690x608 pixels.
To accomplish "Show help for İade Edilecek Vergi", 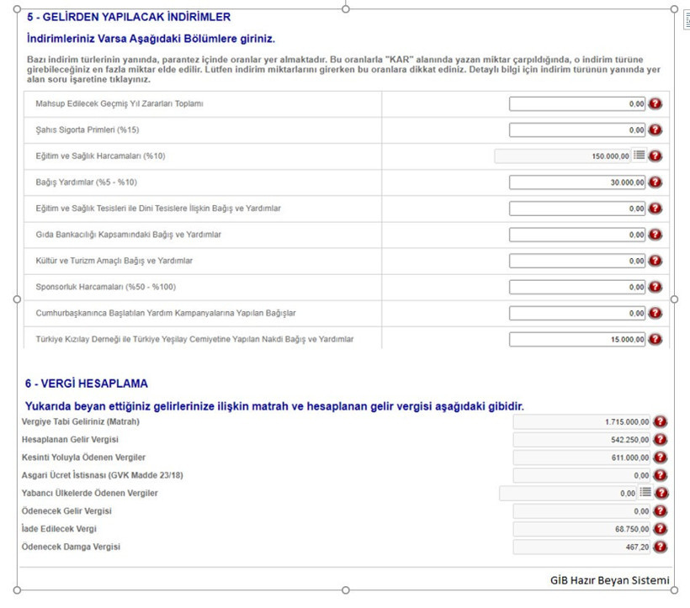I will (661, 529).
